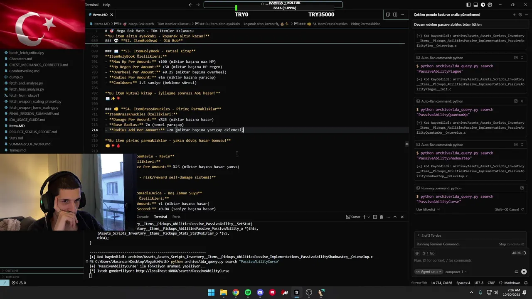Select the Terminal panel tab

(160, 217)
